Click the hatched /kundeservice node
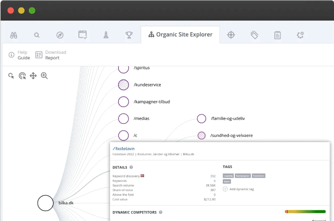 tap(124, 85)
